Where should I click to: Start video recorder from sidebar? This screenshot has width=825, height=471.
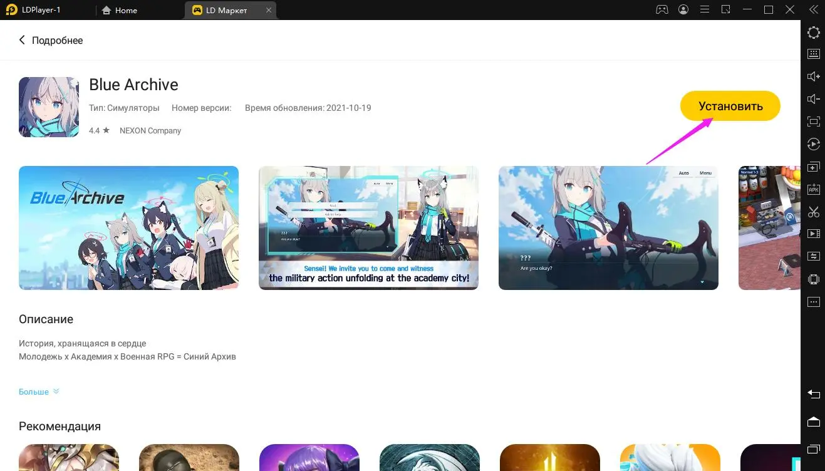813,234
